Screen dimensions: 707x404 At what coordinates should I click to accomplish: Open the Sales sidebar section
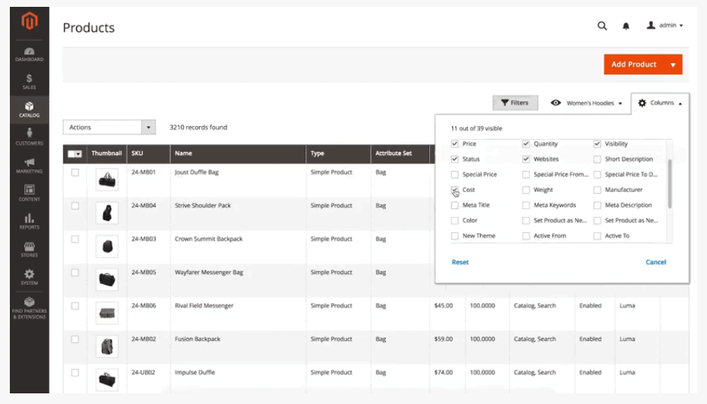tap(30, 81)
